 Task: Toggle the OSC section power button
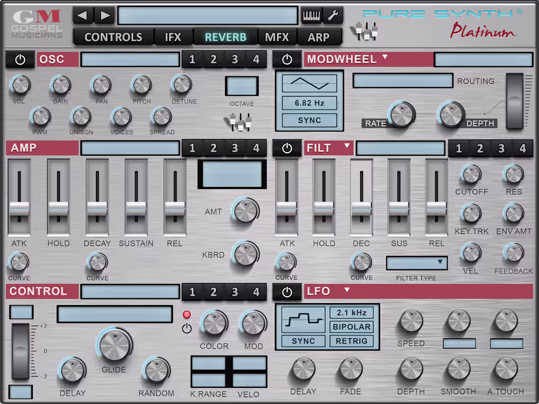tap(20, 59)
